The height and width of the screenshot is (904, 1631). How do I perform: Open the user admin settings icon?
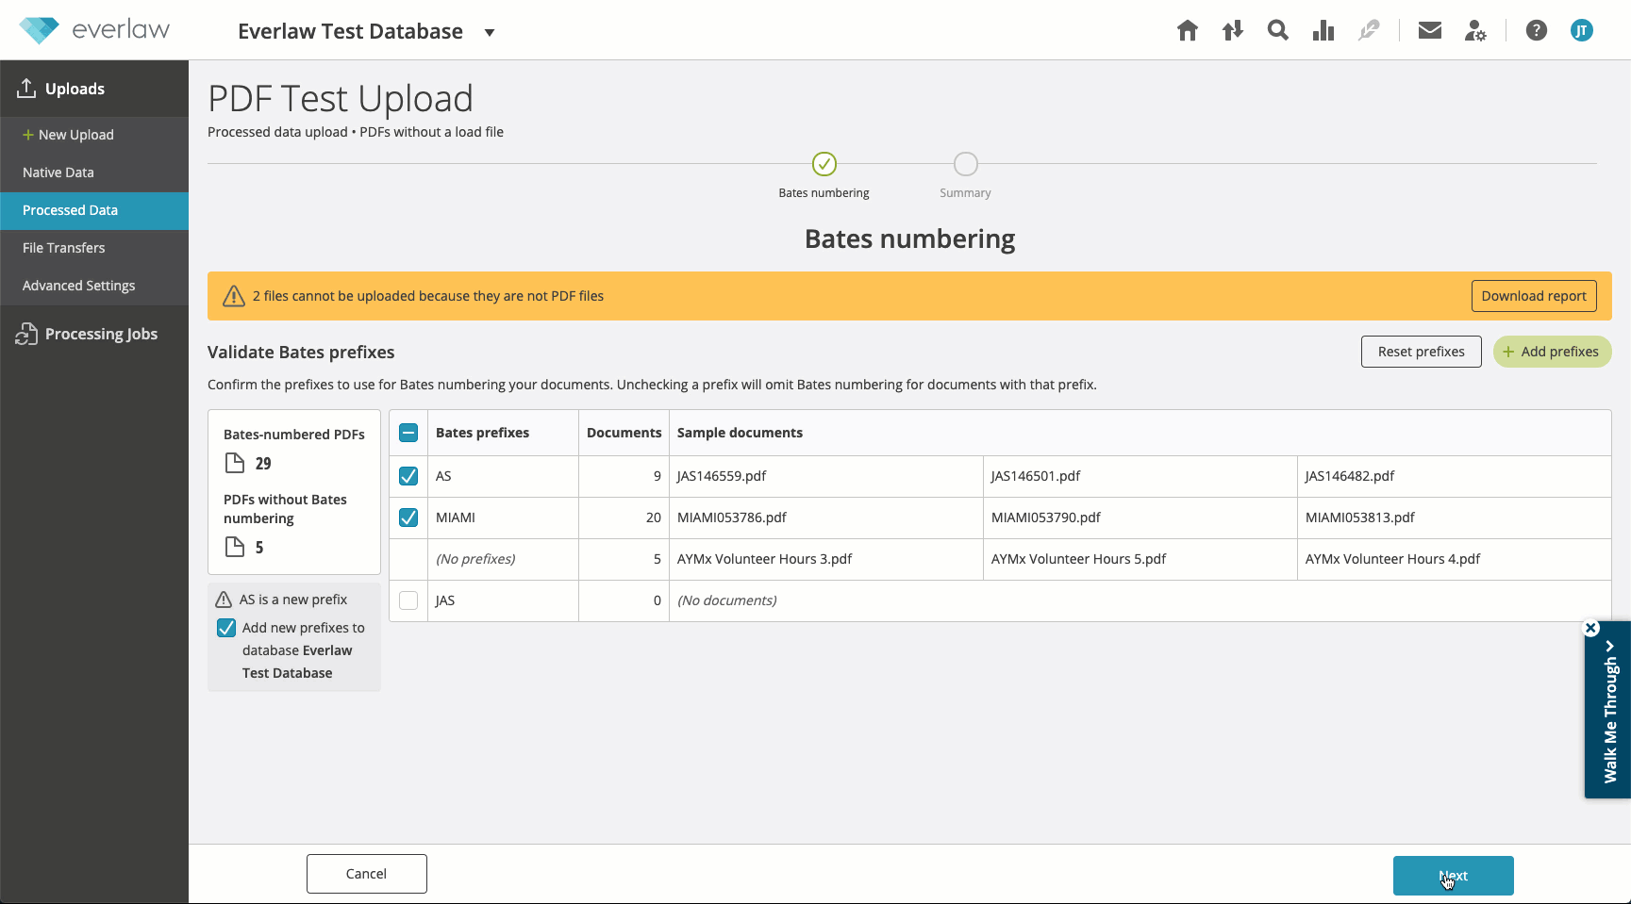(1475, 31)
